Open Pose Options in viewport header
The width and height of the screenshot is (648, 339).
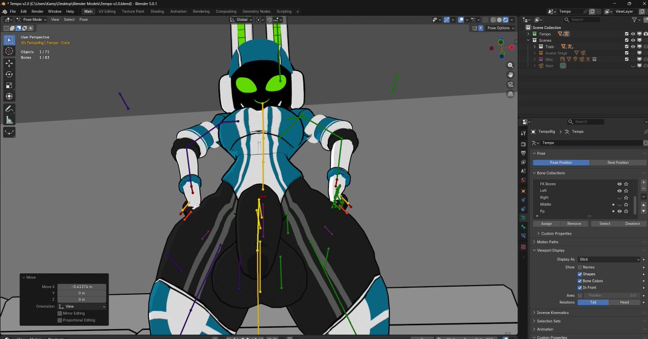click(501, 28)
